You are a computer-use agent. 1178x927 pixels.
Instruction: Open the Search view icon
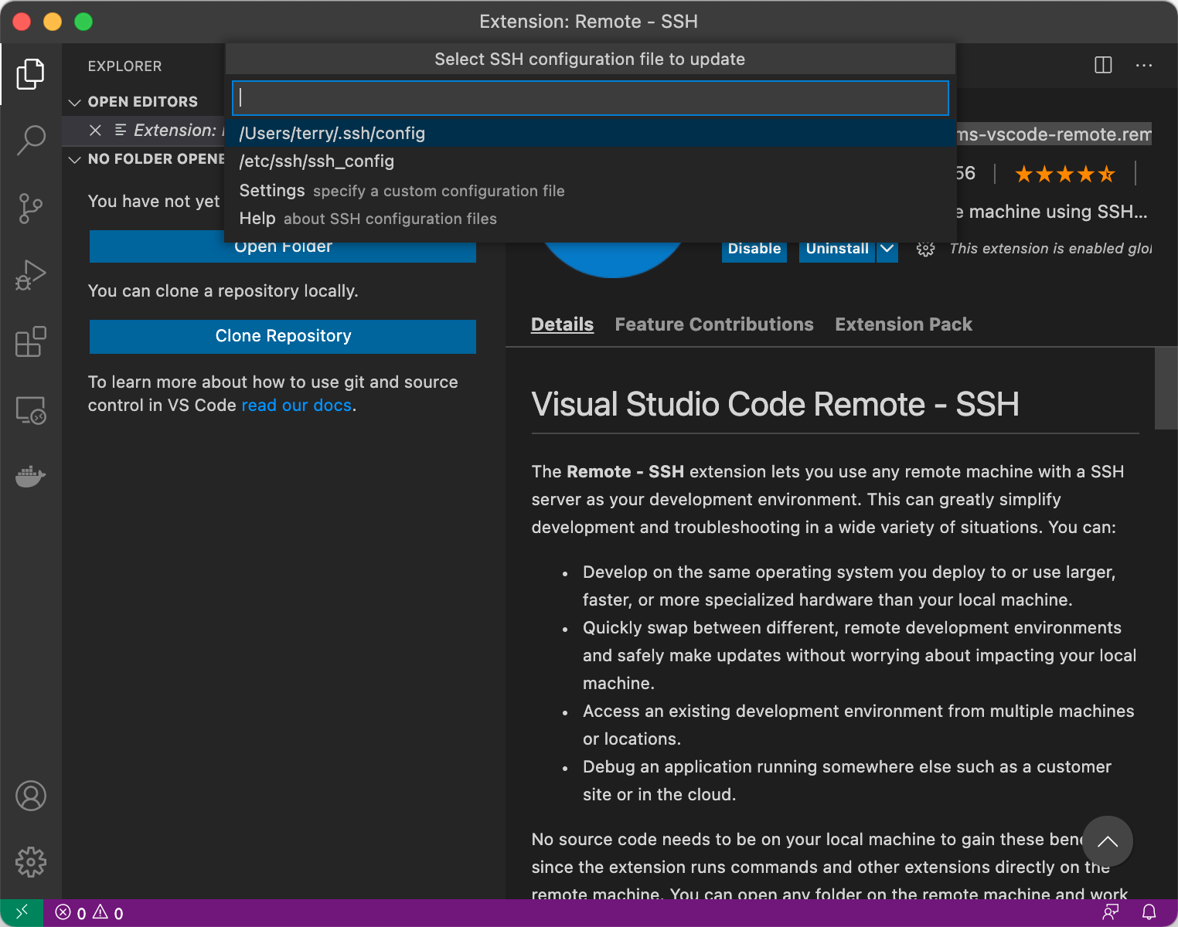31,140
